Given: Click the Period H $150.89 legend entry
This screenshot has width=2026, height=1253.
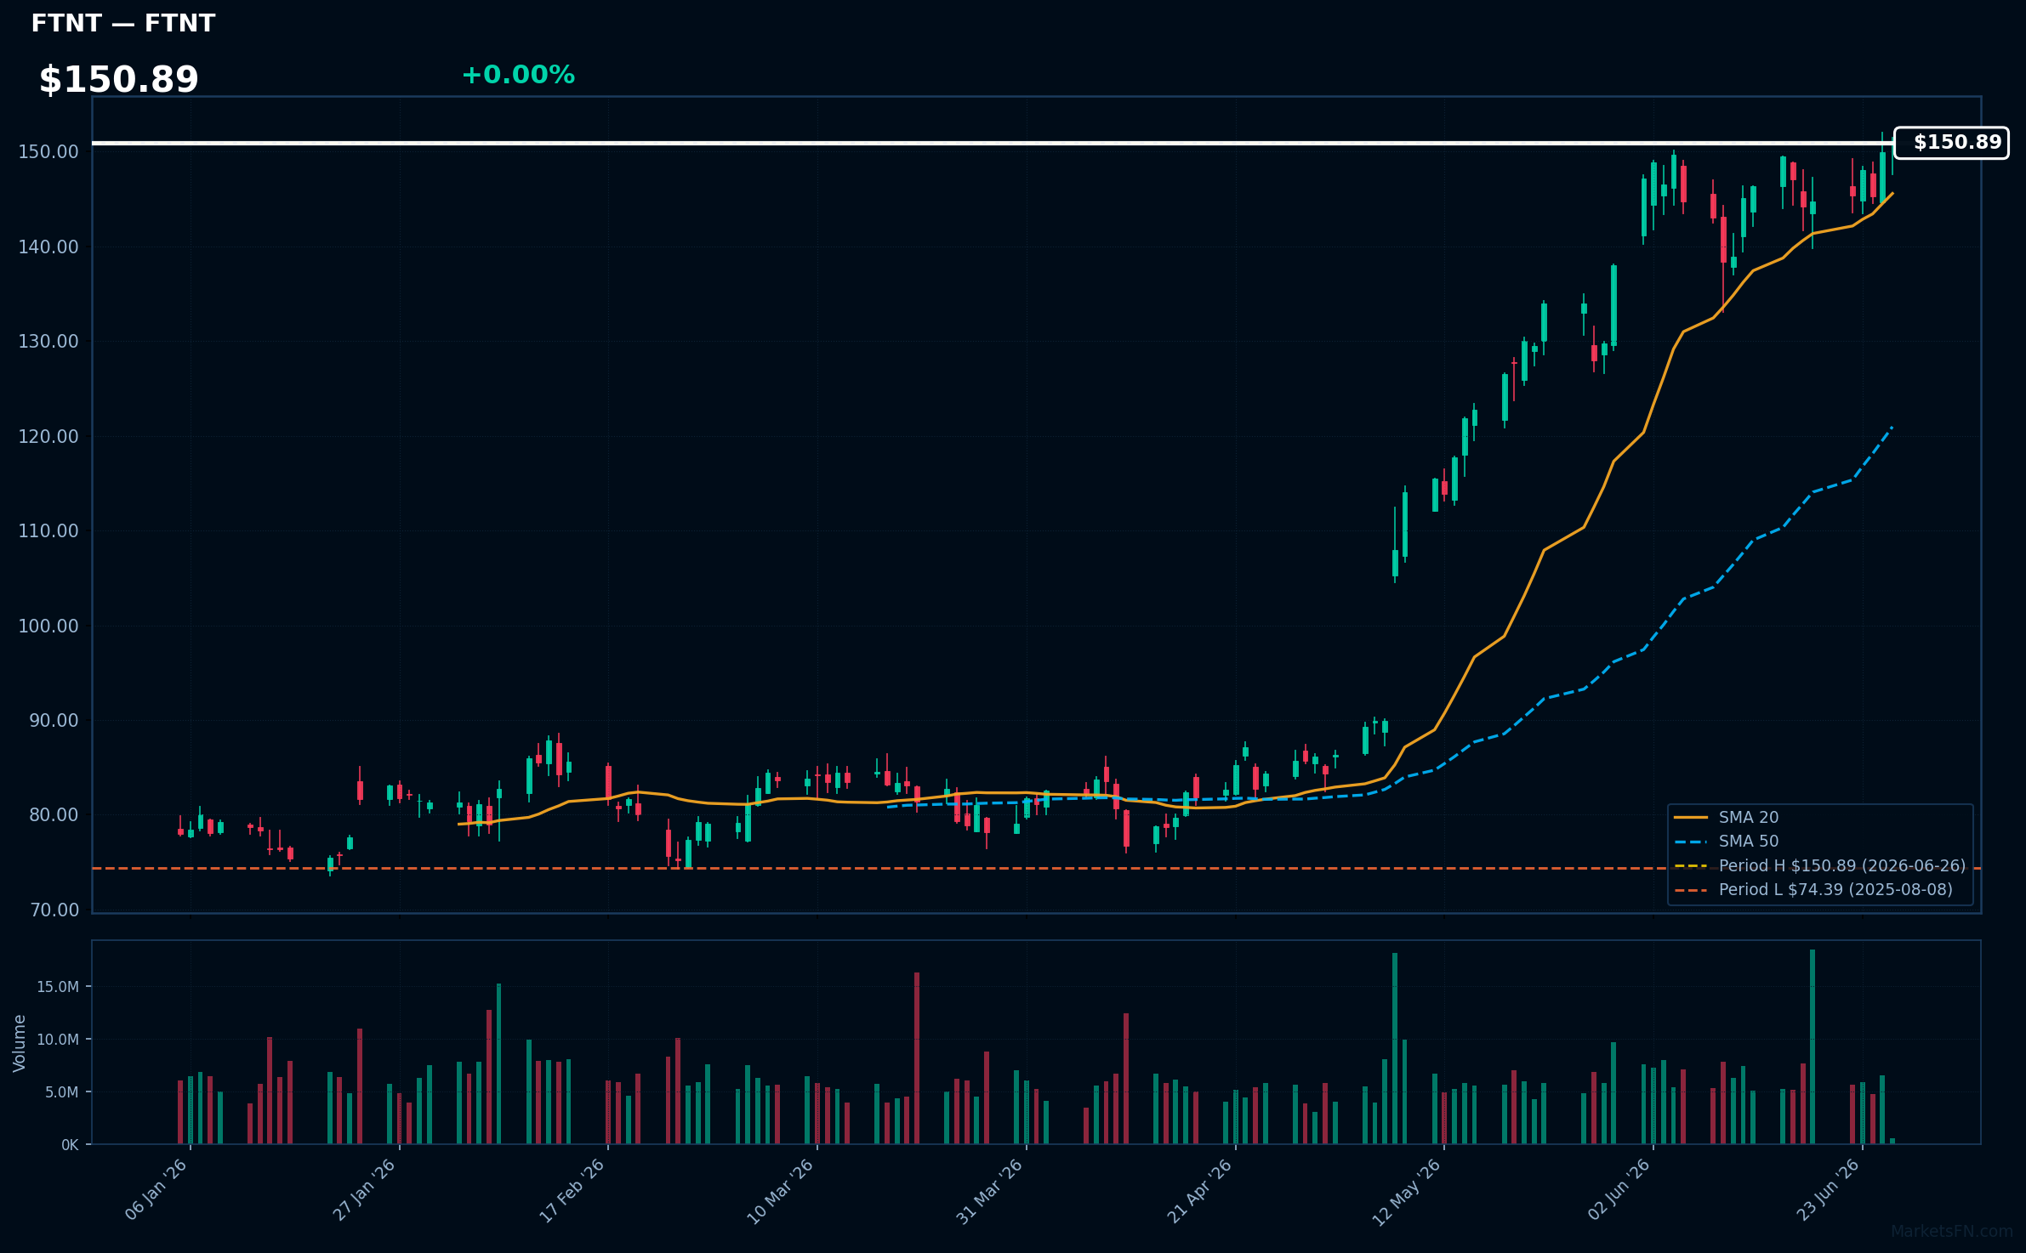Looking at the screenshot, I should click(1820, 866).
